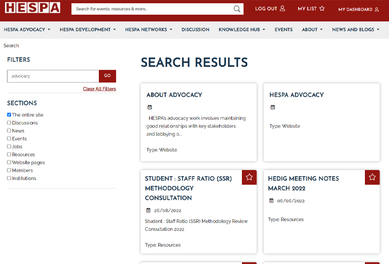Image resolution: width=389 pixels, height=264 pixels.
Task: Check the News section filter
Action: pyautogui.click(x=9, y=131)
